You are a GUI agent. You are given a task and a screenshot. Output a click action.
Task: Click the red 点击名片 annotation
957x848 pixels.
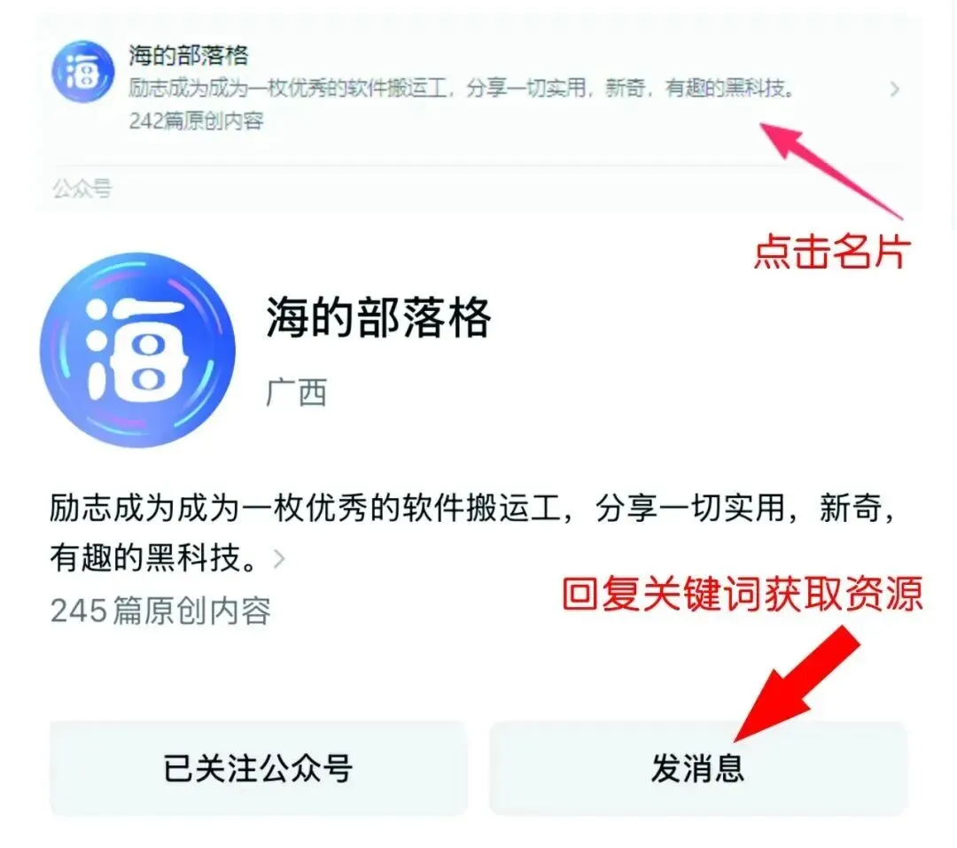832,251
